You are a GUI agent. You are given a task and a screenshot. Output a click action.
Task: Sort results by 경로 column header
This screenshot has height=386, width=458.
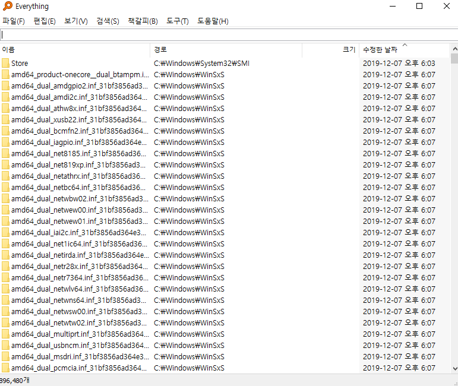click(226, 50)
